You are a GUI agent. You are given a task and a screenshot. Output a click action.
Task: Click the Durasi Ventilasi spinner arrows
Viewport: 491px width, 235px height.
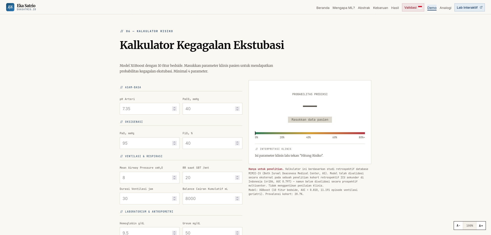point(174,199)
